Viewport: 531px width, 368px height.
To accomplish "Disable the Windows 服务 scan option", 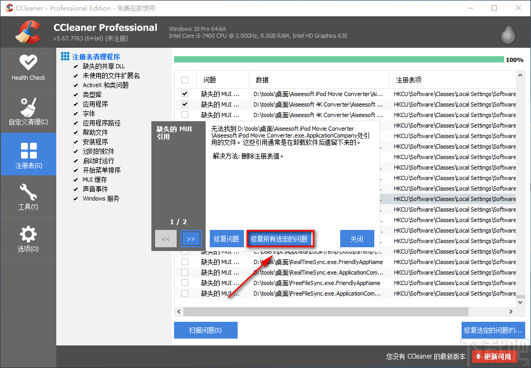I will tap(75, 198).
